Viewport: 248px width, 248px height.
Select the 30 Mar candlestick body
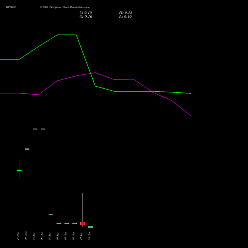tap(27, 149)
